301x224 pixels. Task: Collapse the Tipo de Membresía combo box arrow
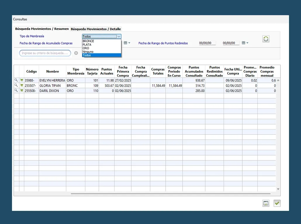[119, 36]
